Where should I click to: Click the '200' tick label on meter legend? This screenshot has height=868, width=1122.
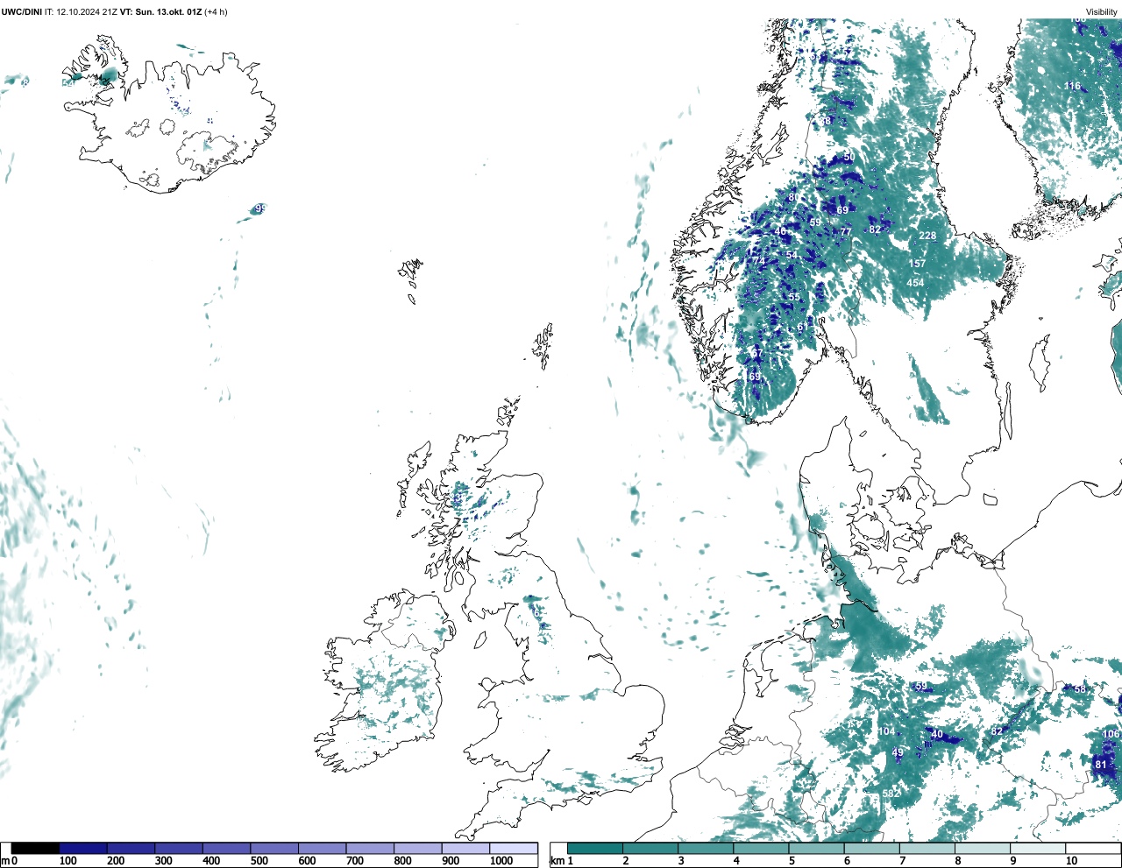(x=116, y=861)
